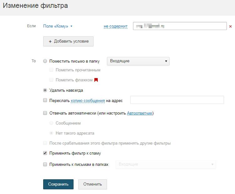The height and width of the screenshot is (194, 235).
Task: Enable the Отвечать автоматически checkbox
Action: pyautogui.click(x=45, y=113)
